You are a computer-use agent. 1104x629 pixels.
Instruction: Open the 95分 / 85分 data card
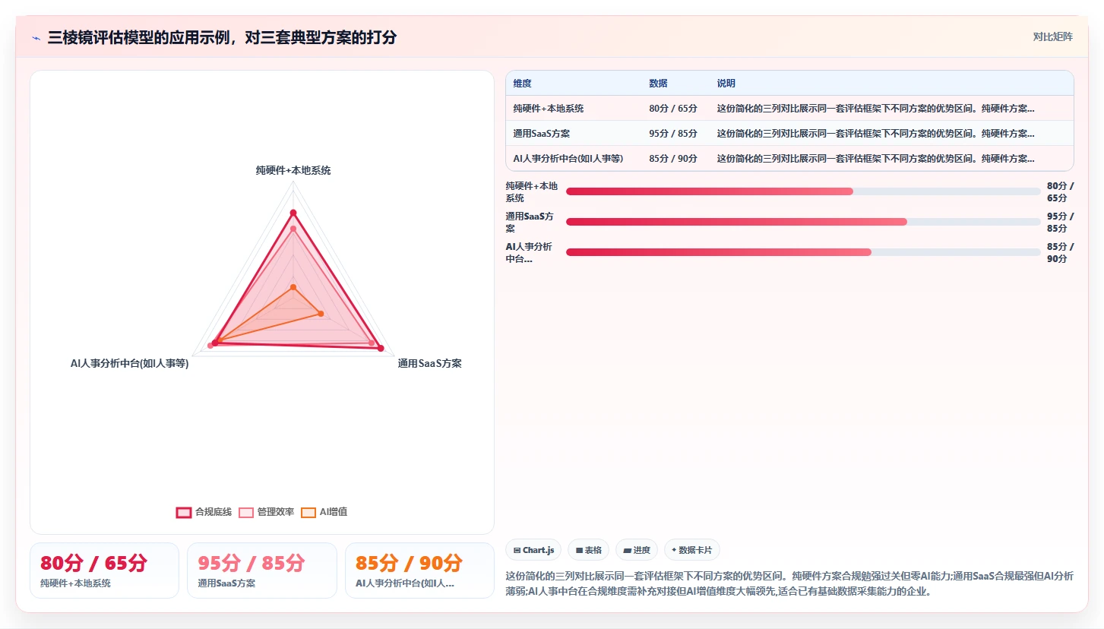(x=262, y=571)
